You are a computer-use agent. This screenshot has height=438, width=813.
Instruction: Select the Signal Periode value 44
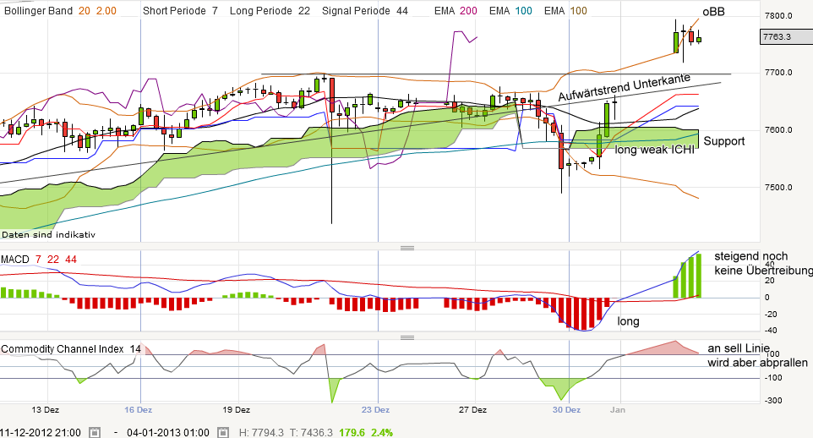tap(402, 10)
